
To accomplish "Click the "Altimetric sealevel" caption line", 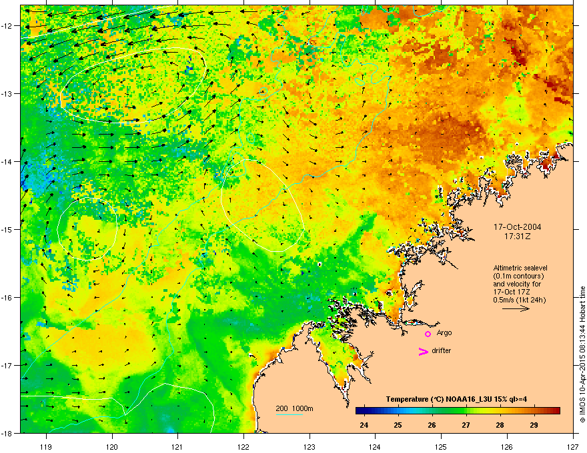I will click(x=520, y=268).
